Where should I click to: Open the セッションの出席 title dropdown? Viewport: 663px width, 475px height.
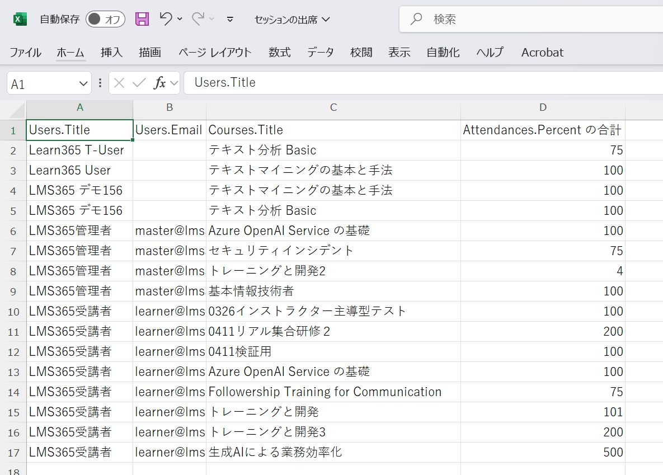pos(325,19)
